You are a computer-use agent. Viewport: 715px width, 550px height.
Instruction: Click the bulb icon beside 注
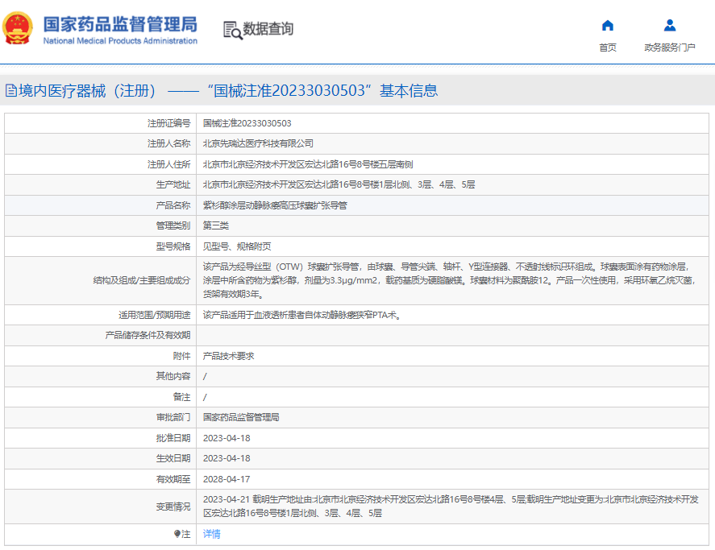pyautogui.click(x=177, y=534)
